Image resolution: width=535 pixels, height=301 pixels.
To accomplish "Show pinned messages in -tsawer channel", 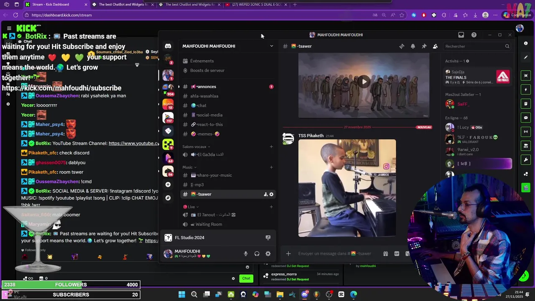I will 424,46.
